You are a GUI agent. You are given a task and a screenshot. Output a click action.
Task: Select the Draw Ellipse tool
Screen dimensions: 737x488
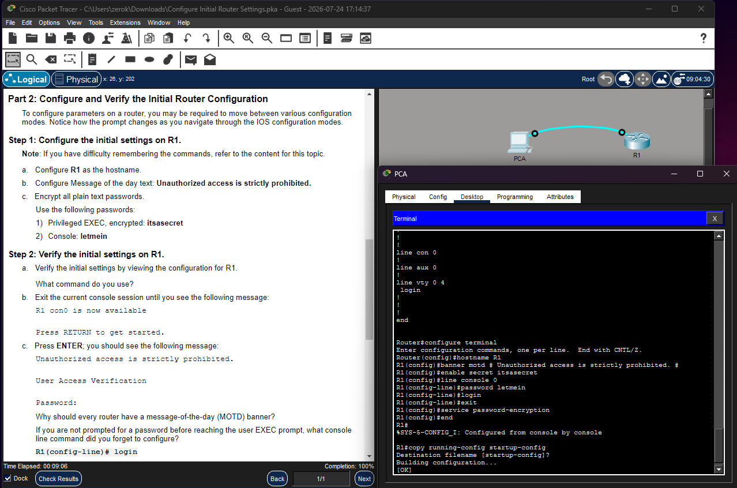coord(149,59)
